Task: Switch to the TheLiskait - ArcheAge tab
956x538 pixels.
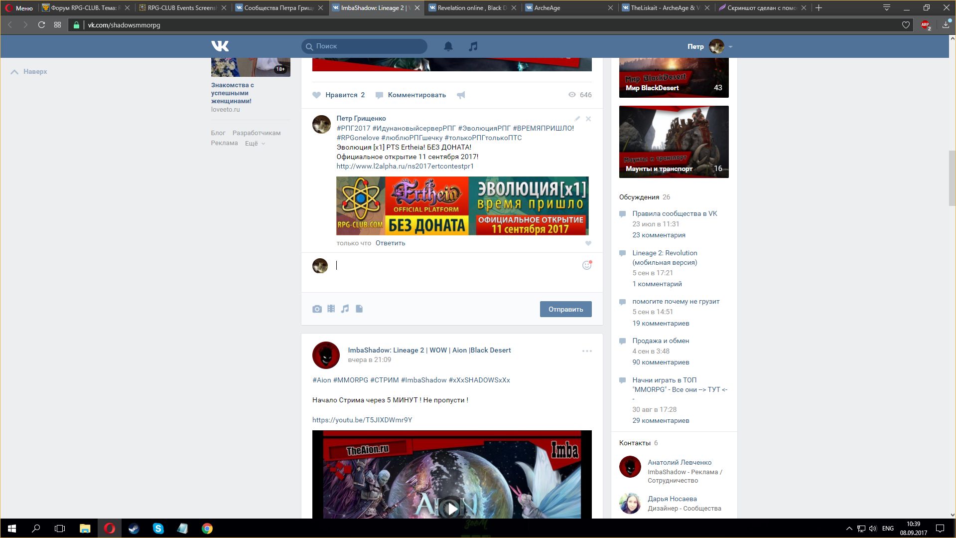Action: [665, 8]
